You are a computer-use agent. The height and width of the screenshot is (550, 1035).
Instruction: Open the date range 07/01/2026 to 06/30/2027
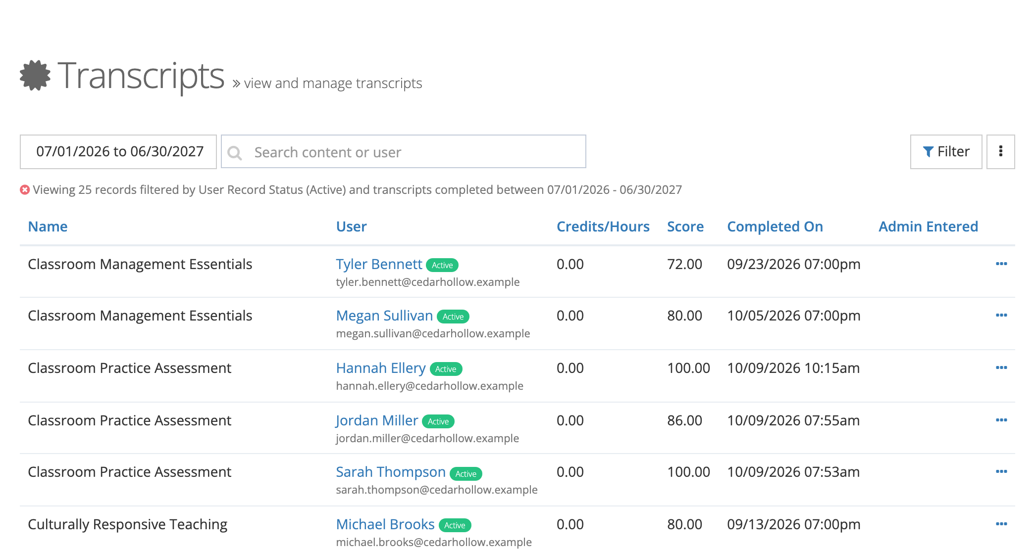[118, 151]
